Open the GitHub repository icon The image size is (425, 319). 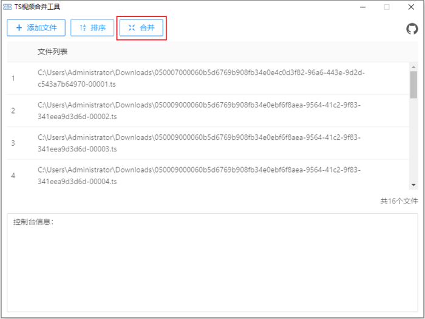(412, 29)
